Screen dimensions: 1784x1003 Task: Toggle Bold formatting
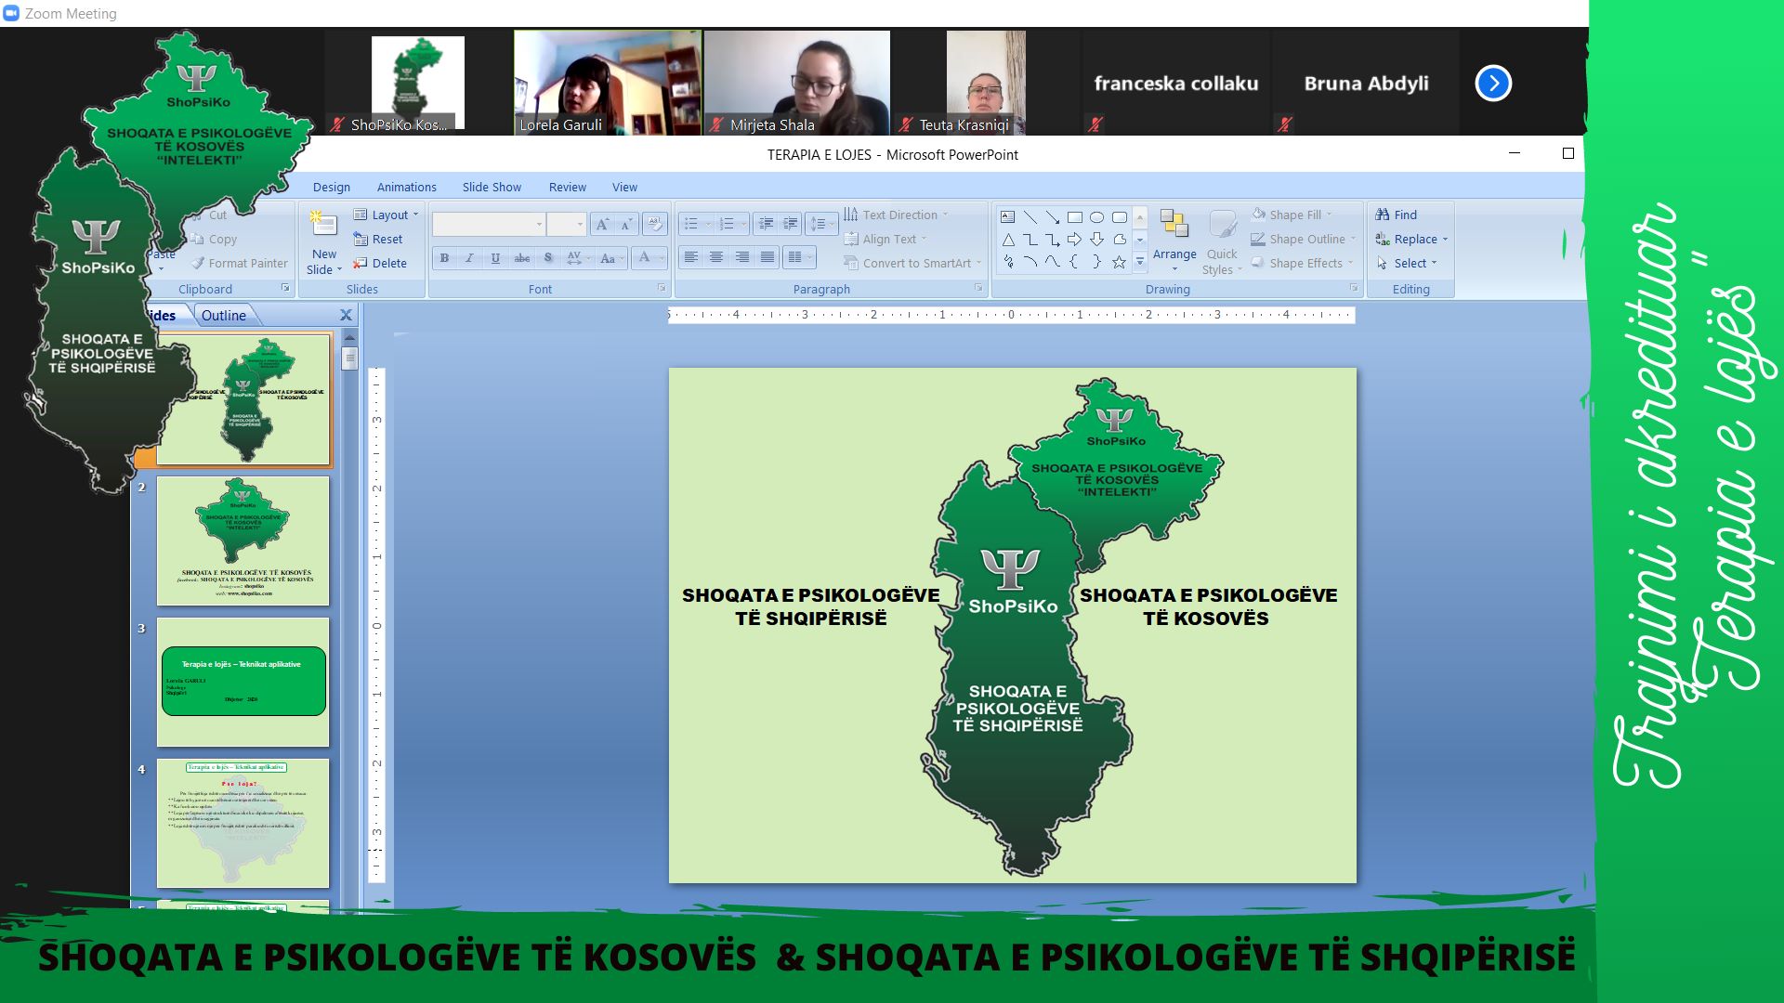444,258
